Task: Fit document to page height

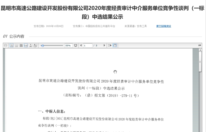Action: 31,46
